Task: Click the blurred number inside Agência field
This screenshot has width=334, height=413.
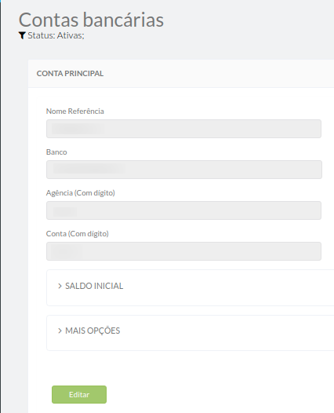Action: tap(65, 211)
